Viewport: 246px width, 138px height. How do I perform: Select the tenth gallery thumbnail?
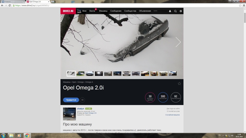tap(154, 74)
